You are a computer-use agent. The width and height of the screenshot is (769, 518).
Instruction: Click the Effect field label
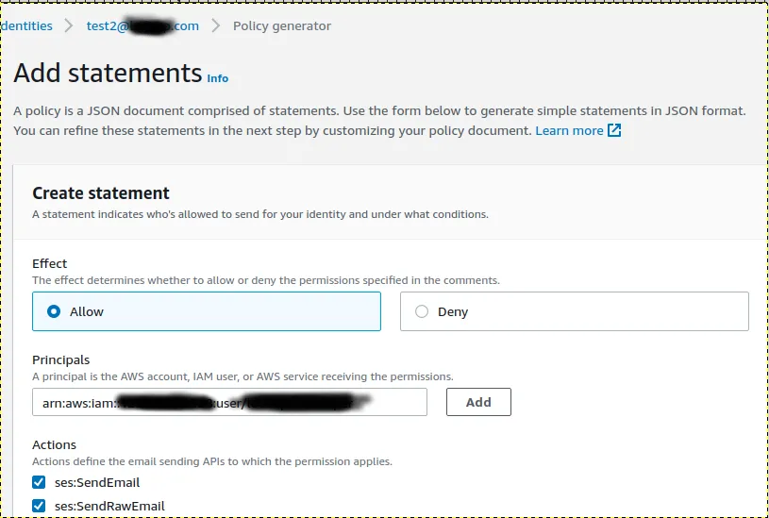click(x=50, y=263)
